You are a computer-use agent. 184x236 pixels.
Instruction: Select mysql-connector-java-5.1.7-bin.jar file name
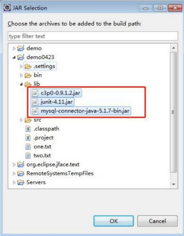(85, 111)
